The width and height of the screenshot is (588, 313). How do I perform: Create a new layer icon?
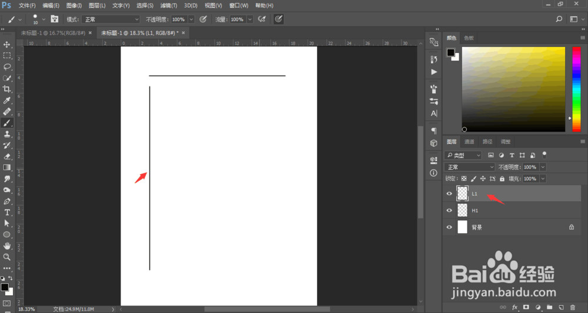coord(561,307)
